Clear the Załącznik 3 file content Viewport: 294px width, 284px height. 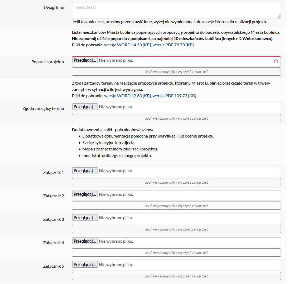(x=176, y=229)
